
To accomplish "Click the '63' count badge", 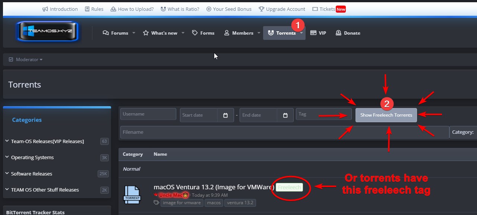I will click(x=104, y=141).
